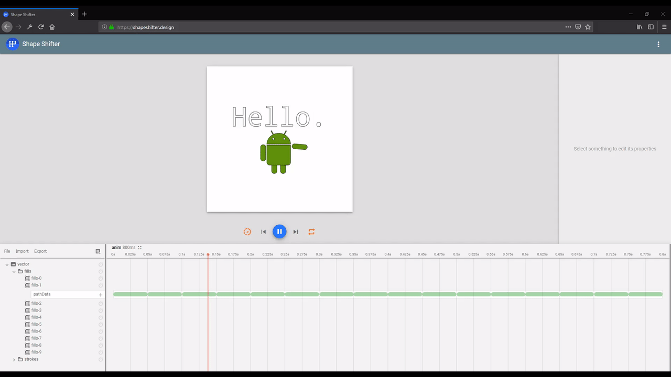
Task: Click the Shape Shifter logo icon
Action: 12,44
